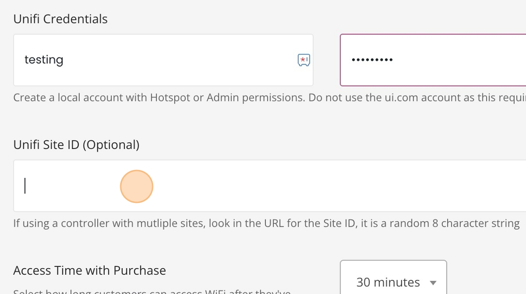Click the multiple sites Site ID hint
The image size is (526, 294).
click(266, 223)
